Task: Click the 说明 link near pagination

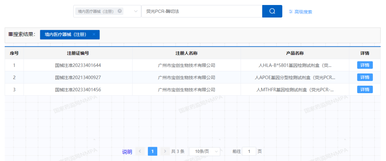Action: click(127, 152)
